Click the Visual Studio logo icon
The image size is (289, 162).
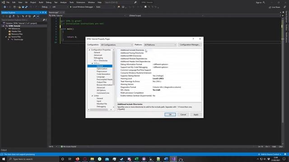3,2
